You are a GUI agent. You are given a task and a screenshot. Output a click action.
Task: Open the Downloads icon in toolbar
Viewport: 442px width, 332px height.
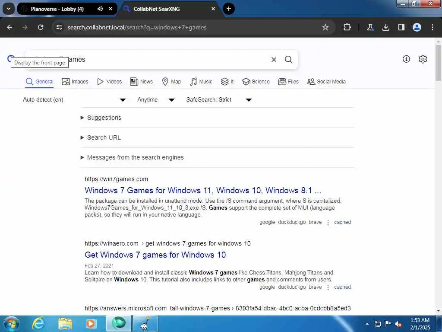tap(385, 27)
